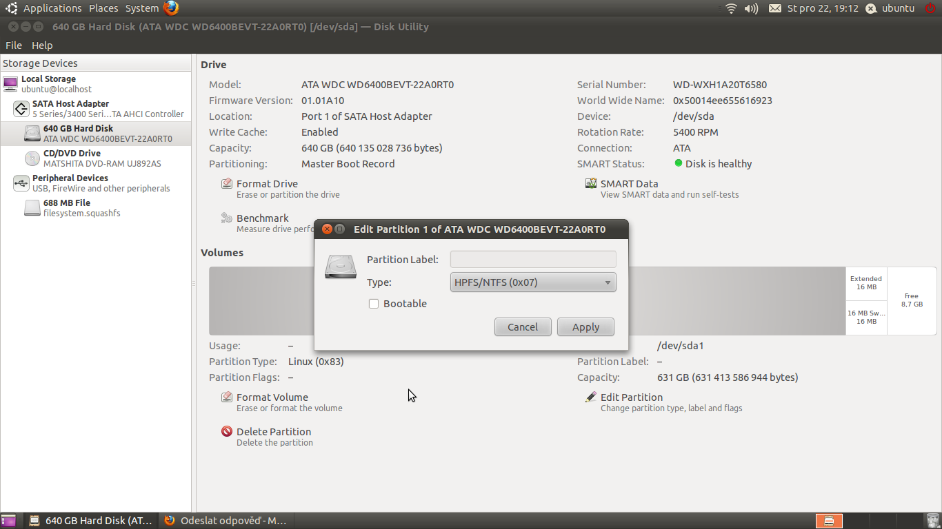The image size is (942, 529).
Task: Enable the Bootable checkbox
Action: point(374,304)
